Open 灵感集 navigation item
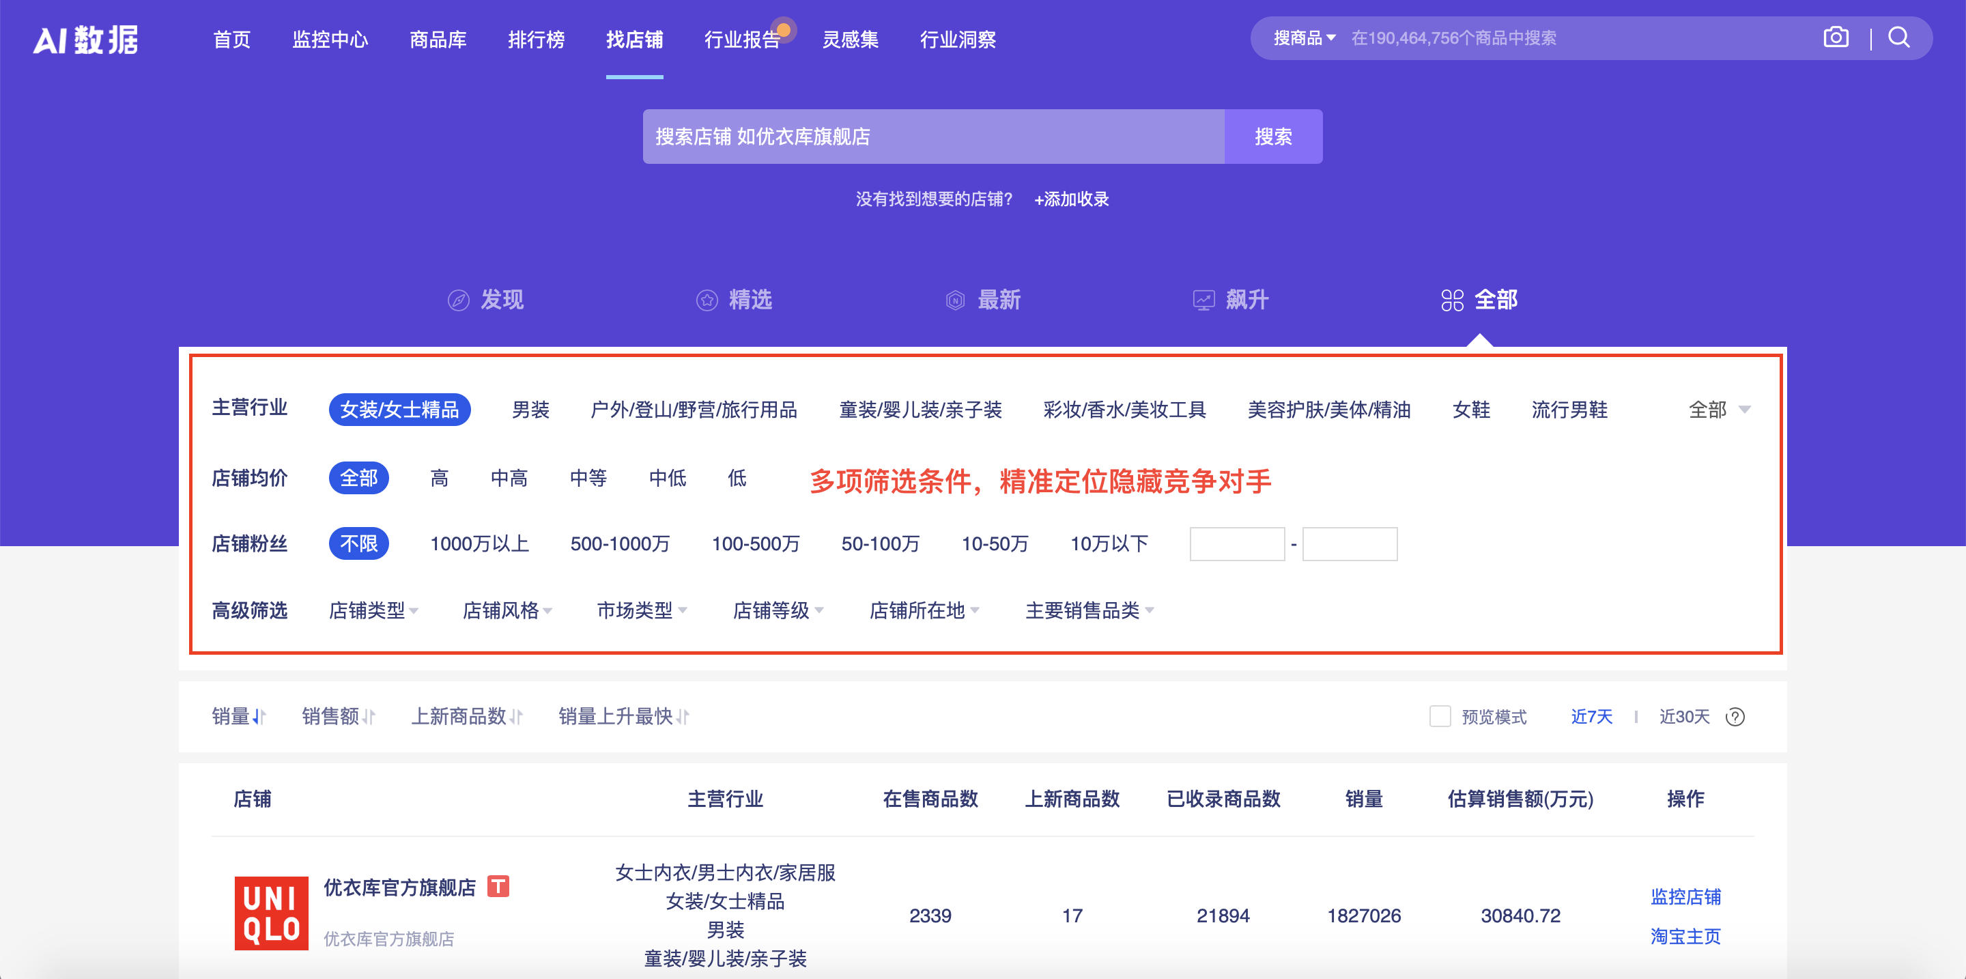This screenshot has height=979, width=1966. click(x=850, y=40)
